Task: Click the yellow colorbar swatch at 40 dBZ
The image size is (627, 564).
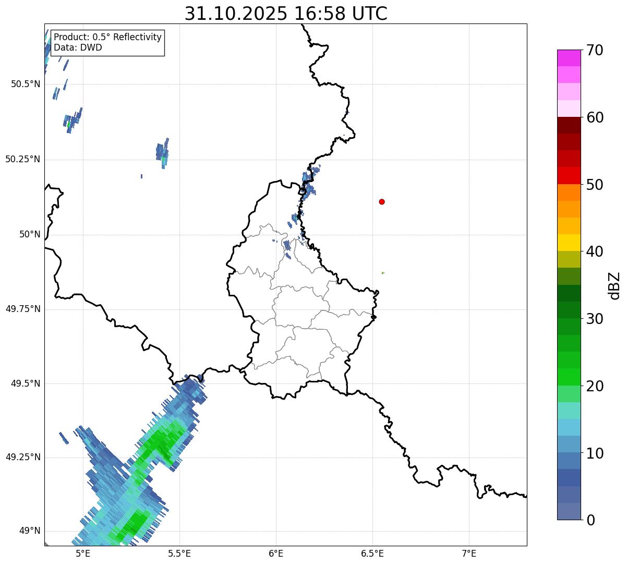Action: 569,243
